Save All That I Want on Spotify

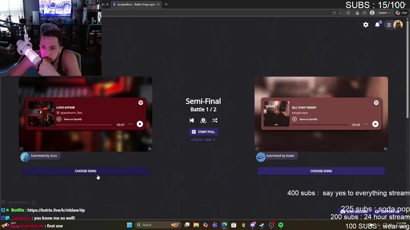[x=305, y=119]
